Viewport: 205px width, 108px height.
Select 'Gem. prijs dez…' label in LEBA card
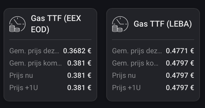pyautogui.click(x=137, y=51)
